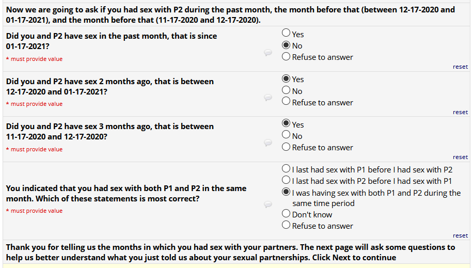Reset the past month question answer
Screen dimensions: 473x268
click(x=460, y=67)
